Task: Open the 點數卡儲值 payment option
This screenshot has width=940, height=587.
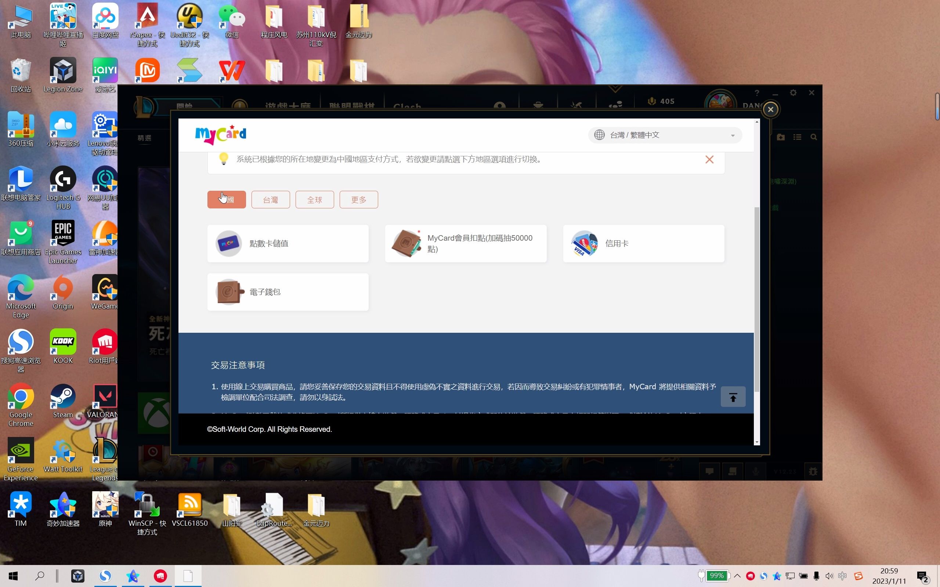Action: click(288, 243)
